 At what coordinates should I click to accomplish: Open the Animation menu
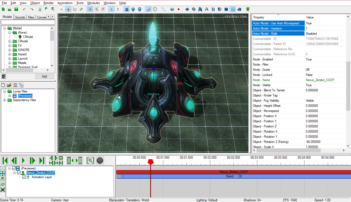click(65, 3)
